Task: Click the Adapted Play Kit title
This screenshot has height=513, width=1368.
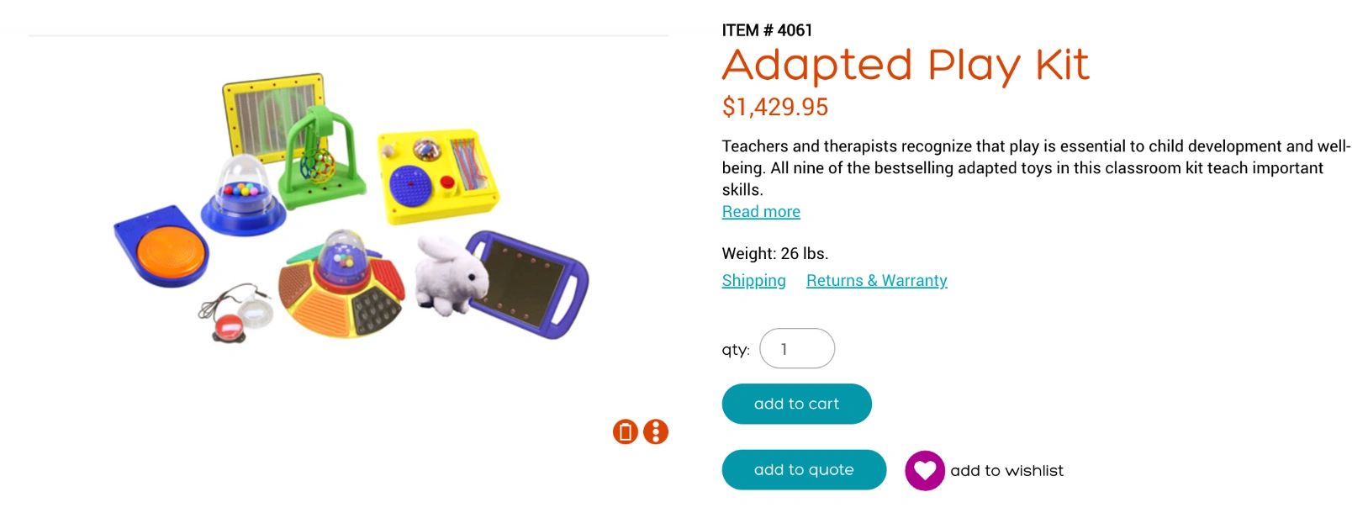Action: pos(905,66)
